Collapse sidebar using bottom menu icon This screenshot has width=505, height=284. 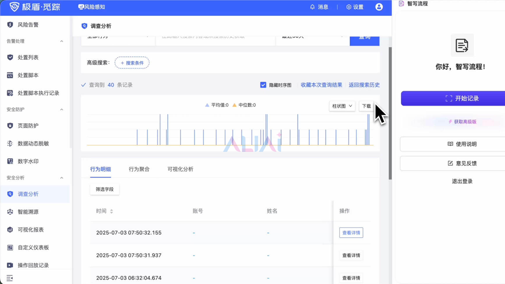(x=10, y=278)
